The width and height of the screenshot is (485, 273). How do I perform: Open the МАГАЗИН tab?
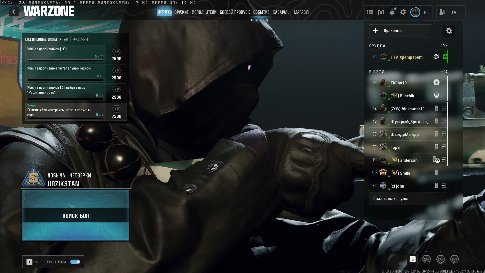click(302, 12)
